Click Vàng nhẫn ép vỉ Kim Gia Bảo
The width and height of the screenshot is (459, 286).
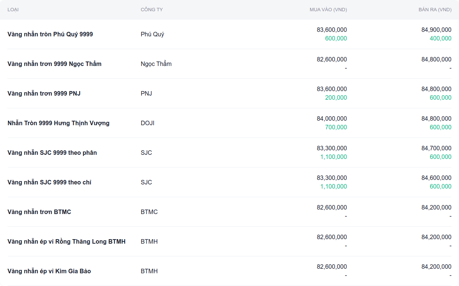click(x=49, y=271)
